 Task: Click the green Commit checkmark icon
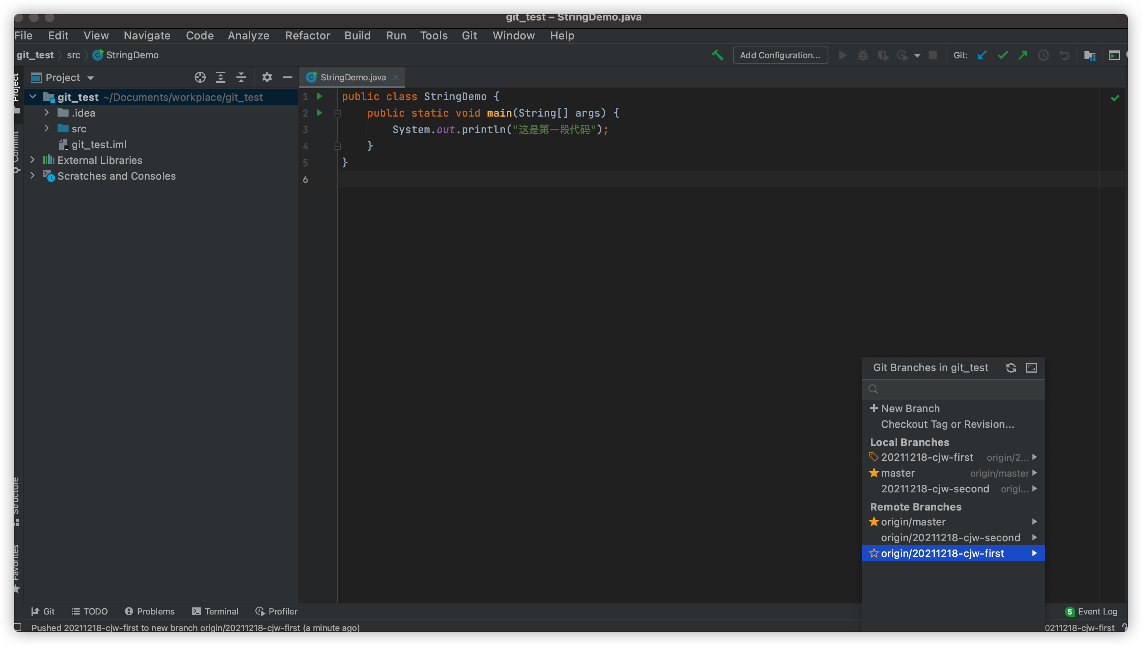(1003, 55)
